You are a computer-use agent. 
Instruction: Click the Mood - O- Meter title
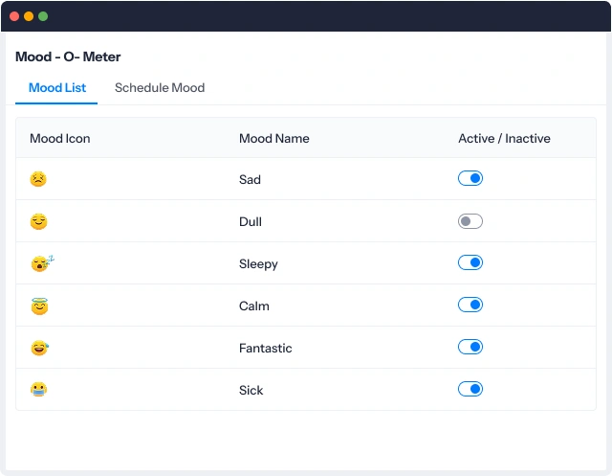pyautogui.click(x=68, y=57)
